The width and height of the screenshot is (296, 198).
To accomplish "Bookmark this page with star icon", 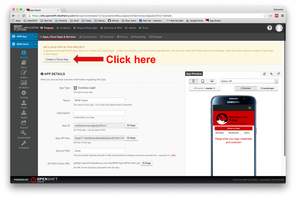I will click(265, 16).
